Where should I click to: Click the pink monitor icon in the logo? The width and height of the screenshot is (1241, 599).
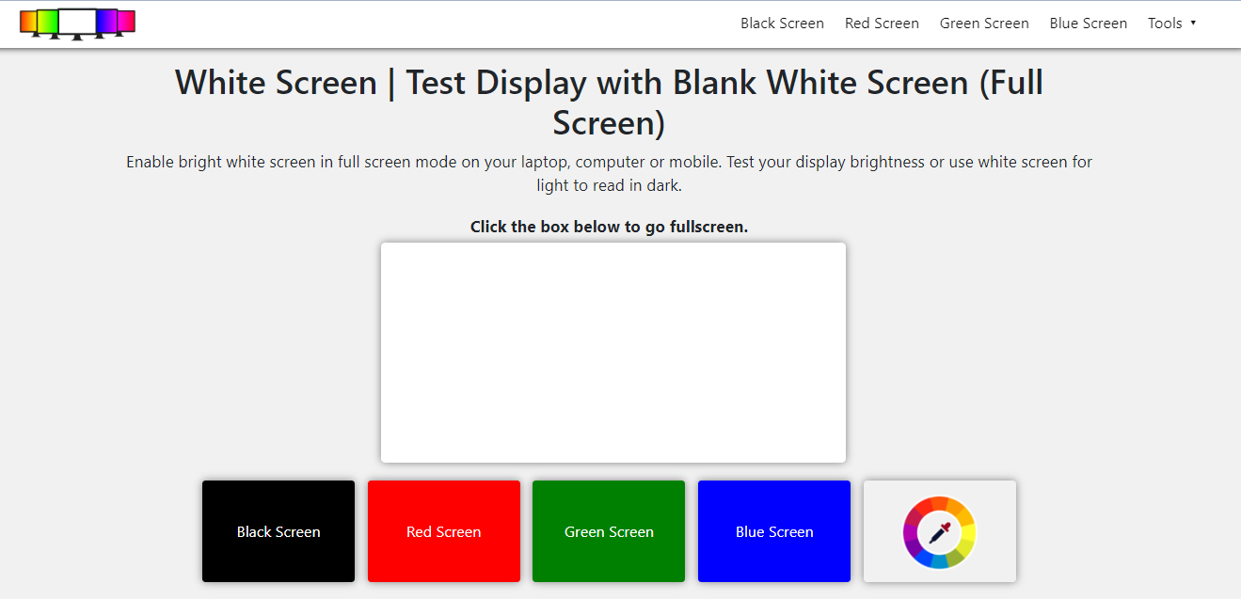126,21
